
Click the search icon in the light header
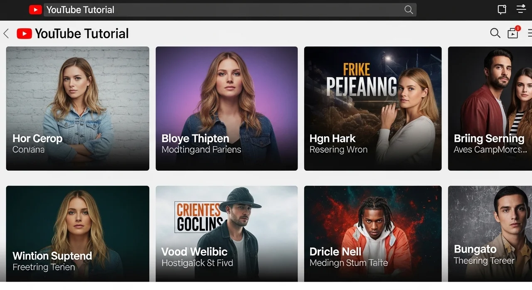click(495, 33)
